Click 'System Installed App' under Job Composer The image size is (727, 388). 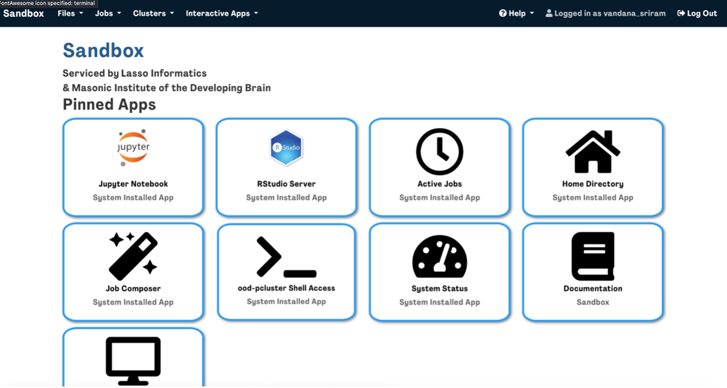(133, 303)
